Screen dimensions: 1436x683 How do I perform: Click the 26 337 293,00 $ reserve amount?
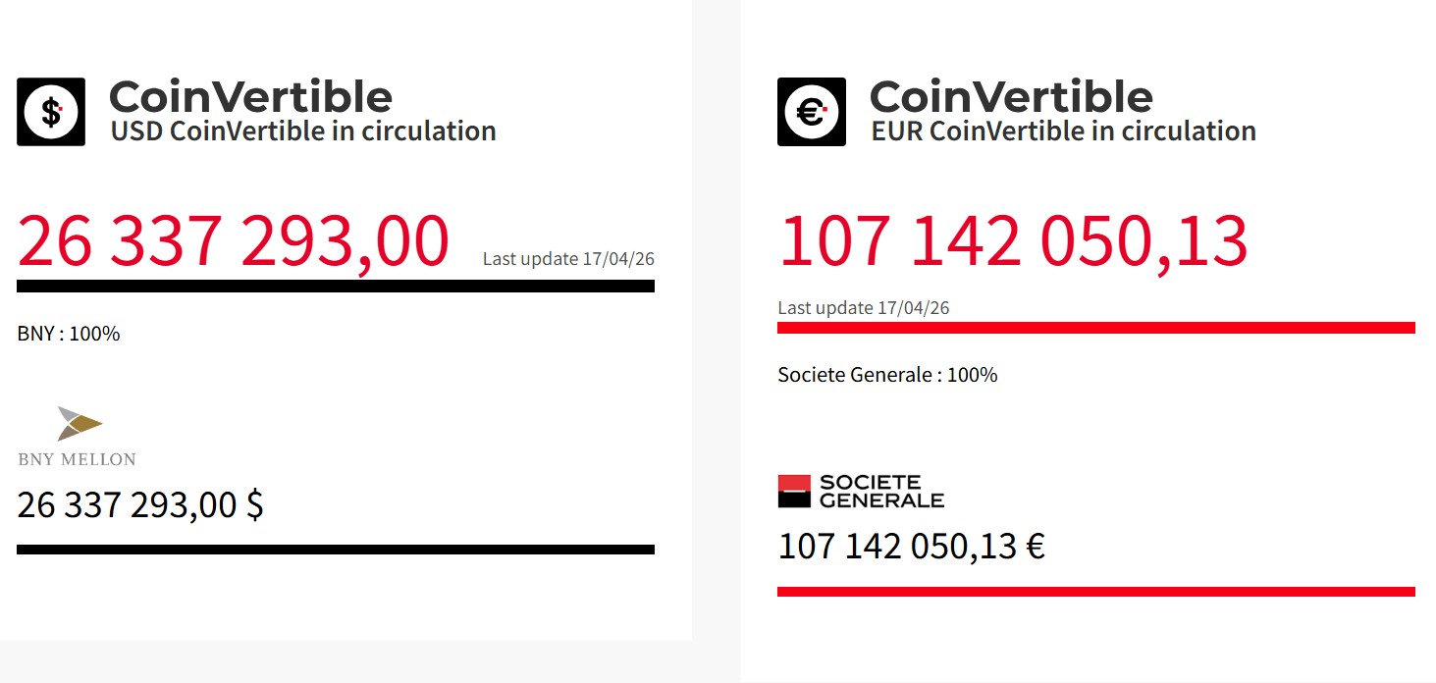point(140,505)
